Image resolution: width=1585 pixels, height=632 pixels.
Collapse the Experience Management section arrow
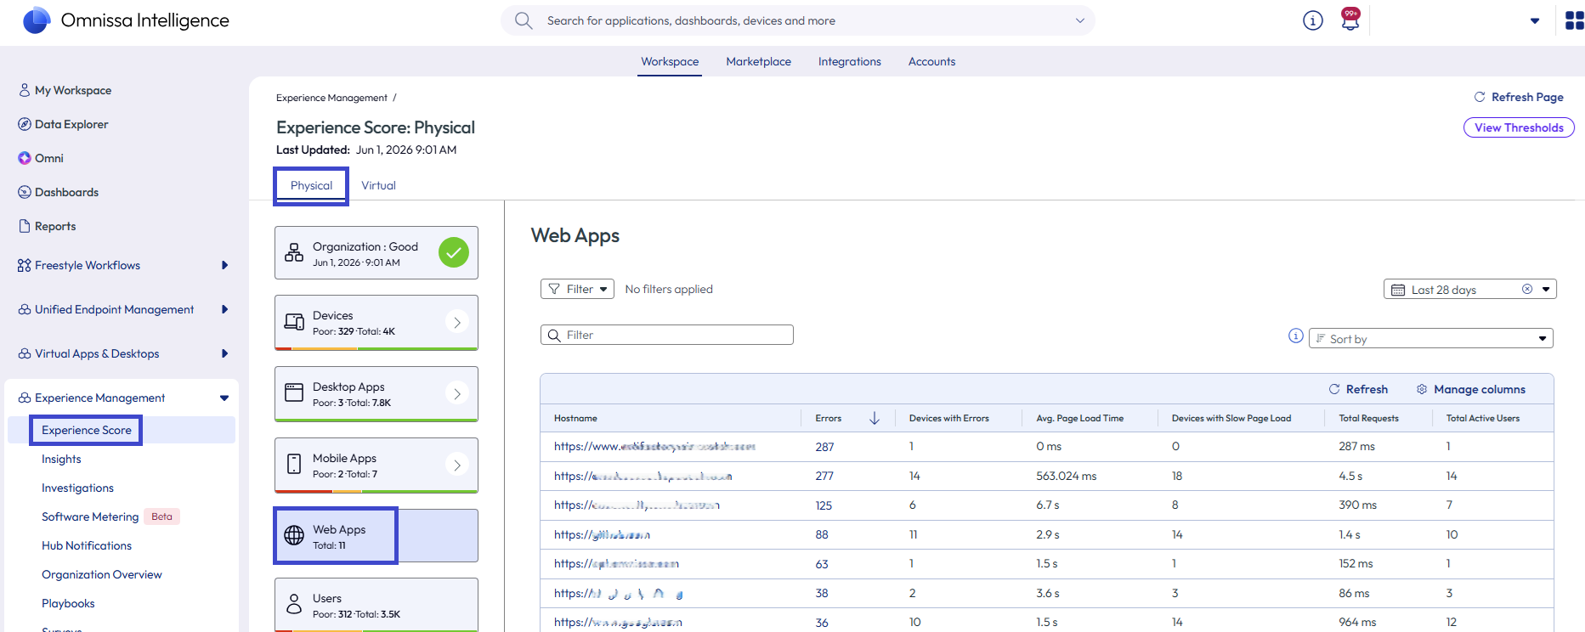[x=224, y=398]
